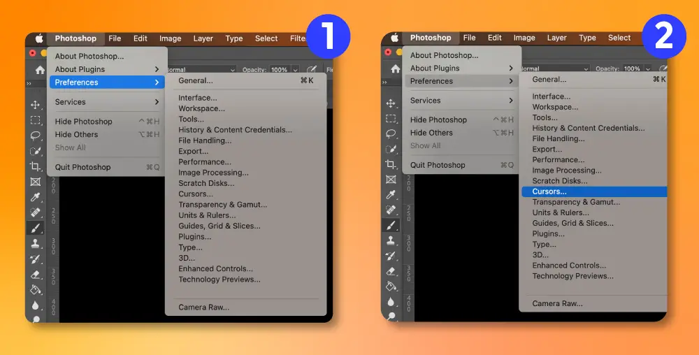This screenshot has height=355, width=699.
Task: Click the blue-highlighted Preferences menu item
Action: pos(107,82)
